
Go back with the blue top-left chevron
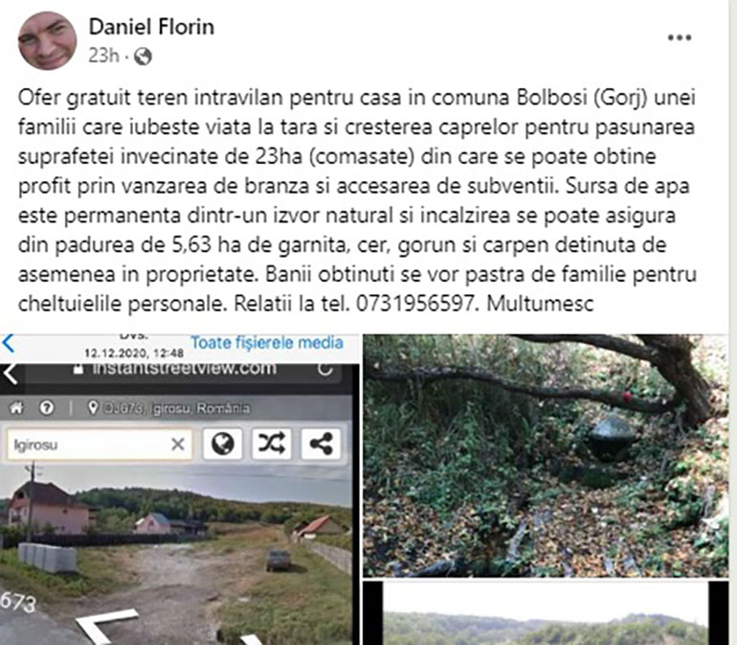(8, 343)
